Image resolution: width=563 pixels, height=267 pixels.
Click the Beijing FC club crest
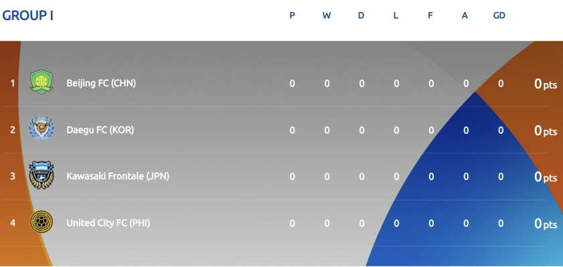(41, 82)
